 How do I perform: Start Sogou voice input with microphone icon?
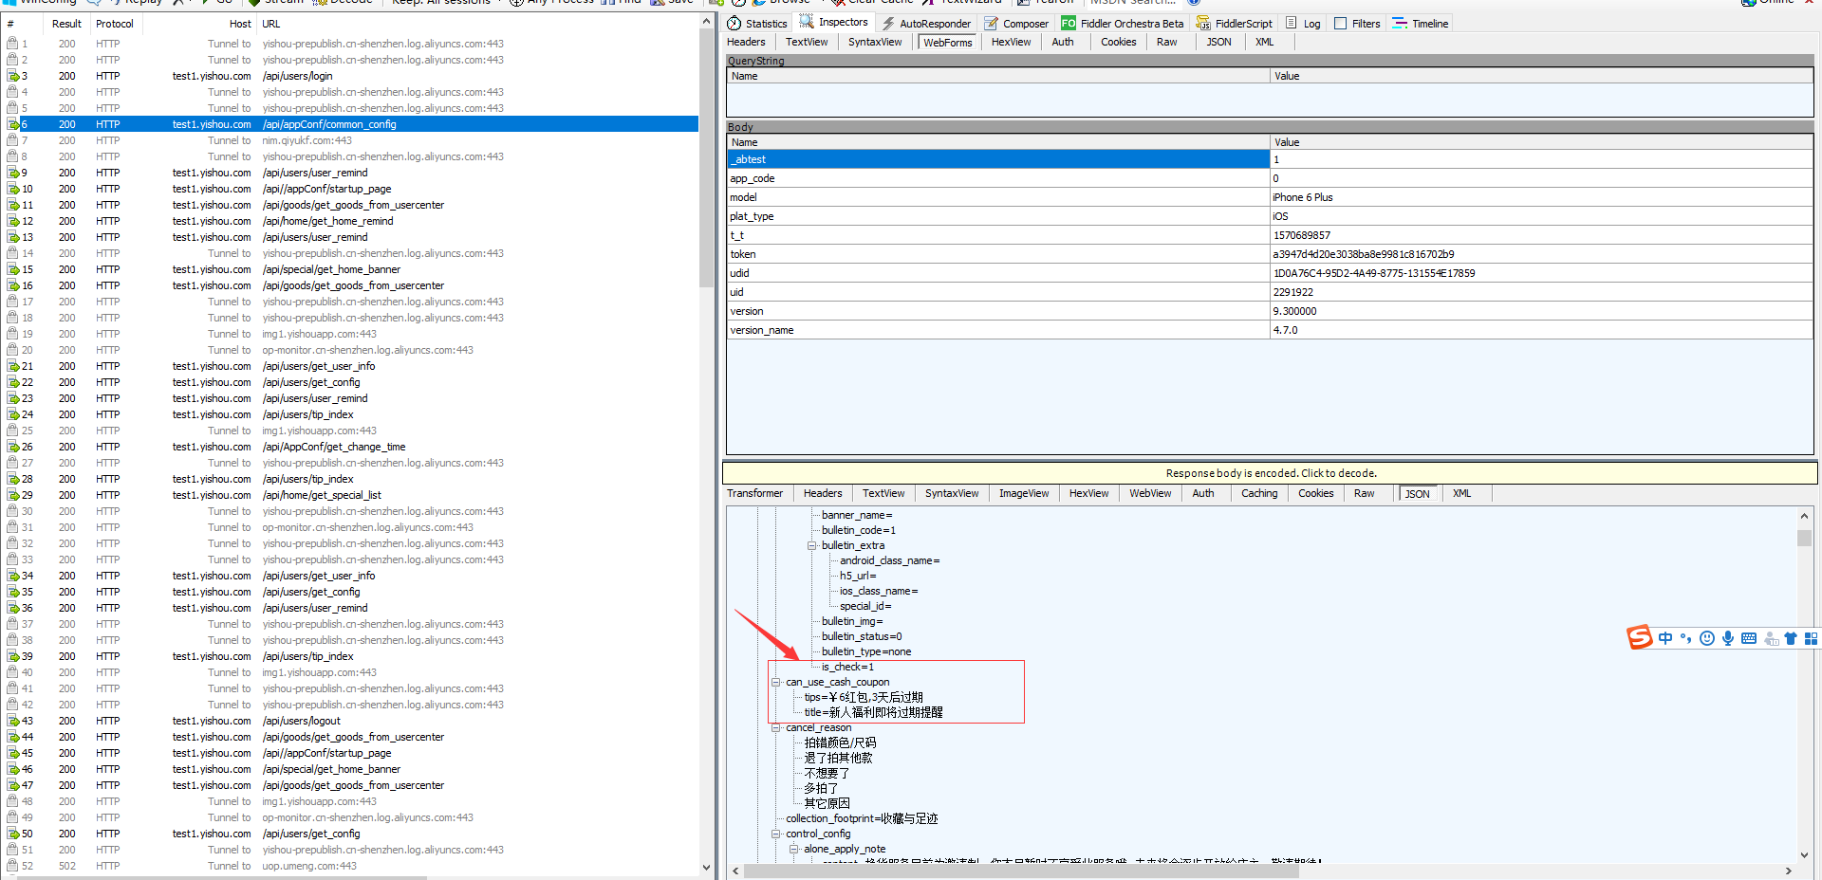tap(1728, 638)
